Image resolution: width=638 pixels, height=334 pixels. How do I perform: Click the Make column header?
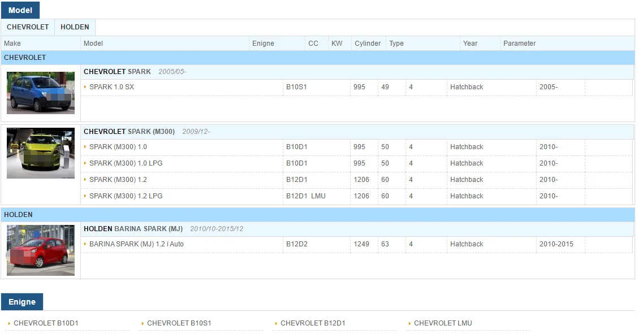coord(12,44)
